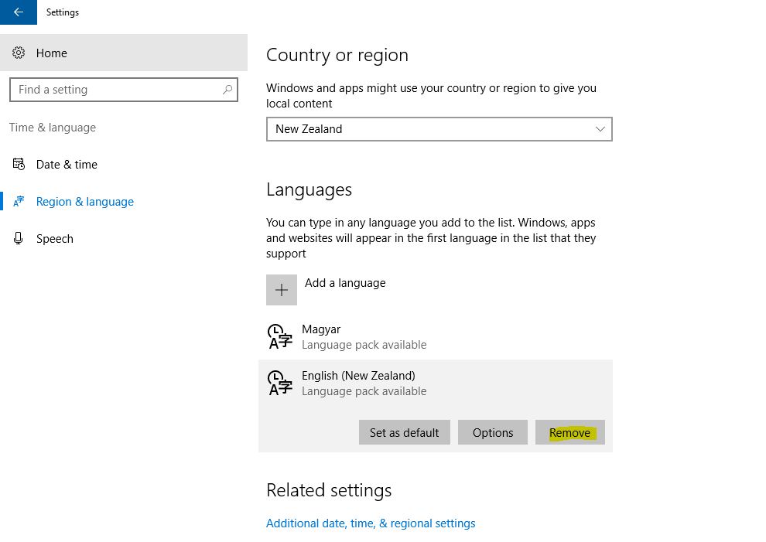This screenshot has width=766, height=542.
Task: Click the English (New Zealand) language icon
Action: click(280, 383)
